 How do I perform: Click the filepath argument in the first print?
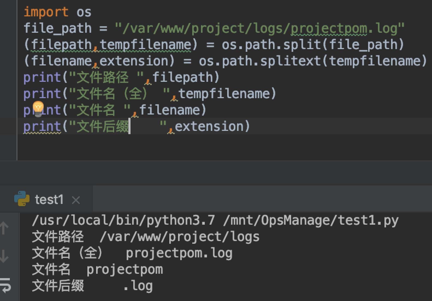[x=183, y=77]
